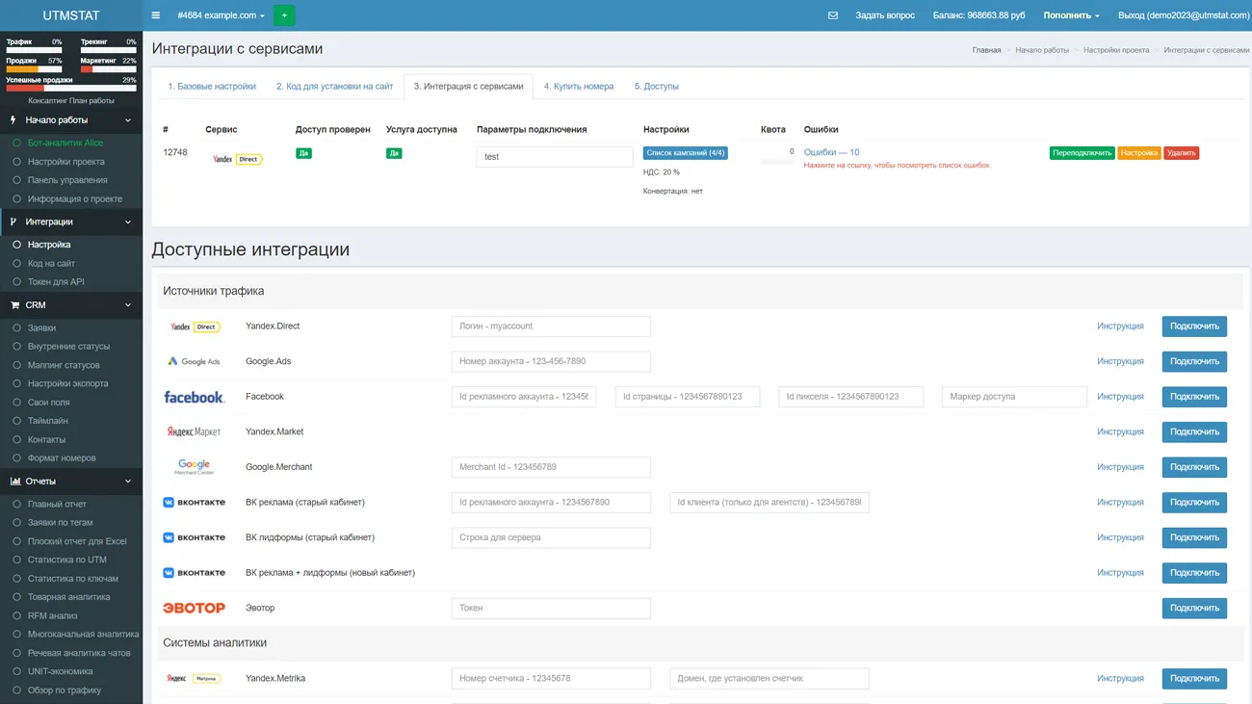Open the envelope messages icon
The width and height of the screenshot is (1252, 704).
833,15
